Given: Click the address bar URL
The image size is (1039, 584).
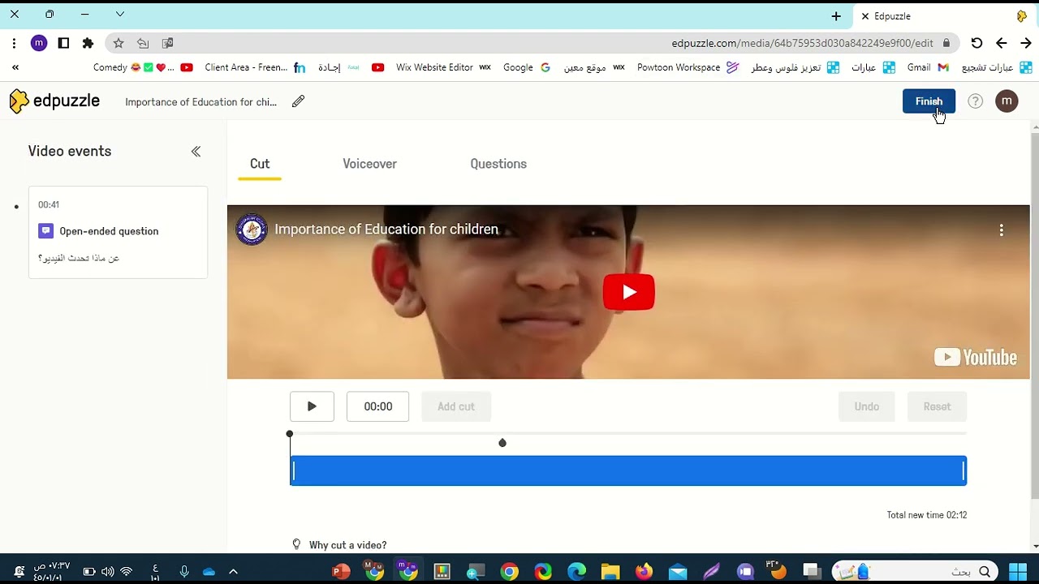Looking at the screenshot, I should (802, 43).
